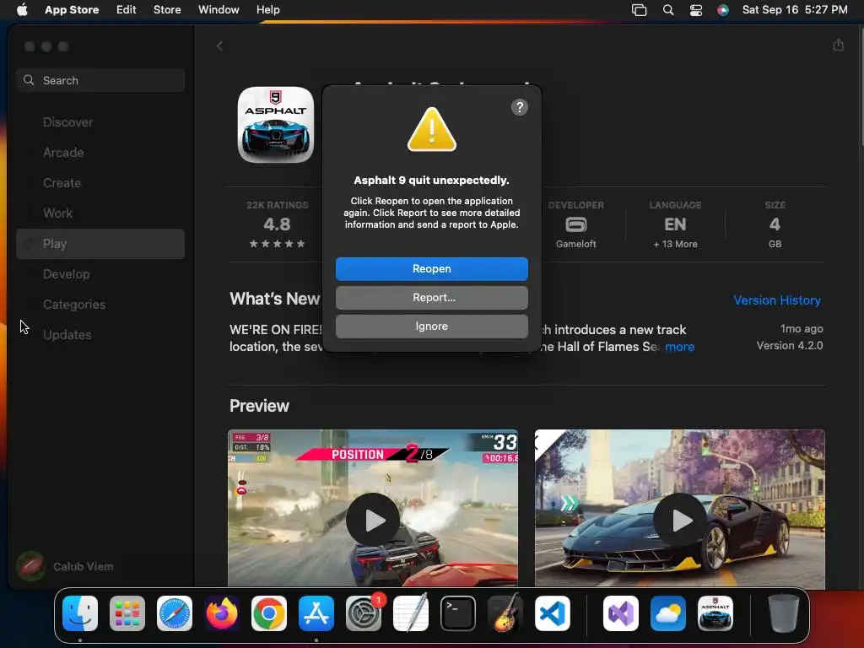This screenshot has height=648, width=864.
Task: Open the Store menu
Action: [x=167, y=10]
